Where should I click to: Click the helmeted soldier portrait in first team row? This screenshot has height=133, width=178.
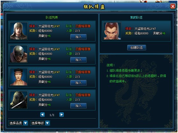19,31
